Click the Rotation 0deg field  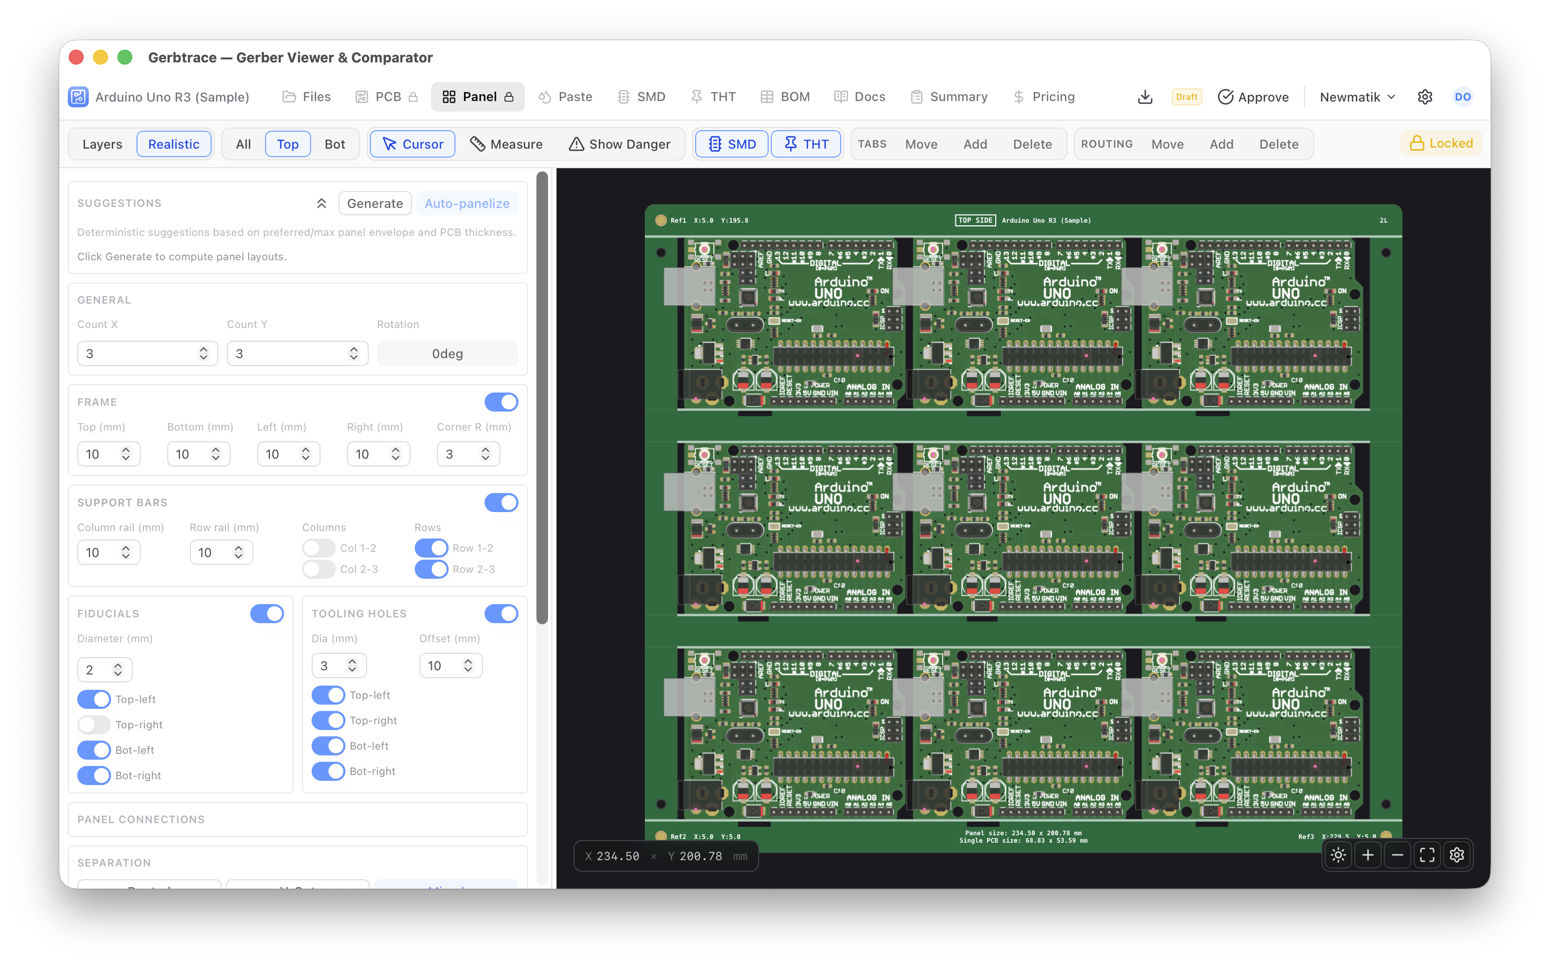pyautogui.click(x=447, y=354)
